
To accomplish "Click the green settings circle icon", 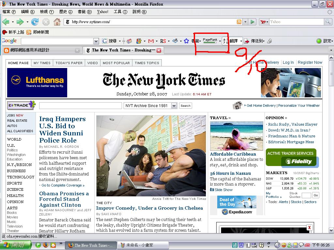I will pos(319,41).
